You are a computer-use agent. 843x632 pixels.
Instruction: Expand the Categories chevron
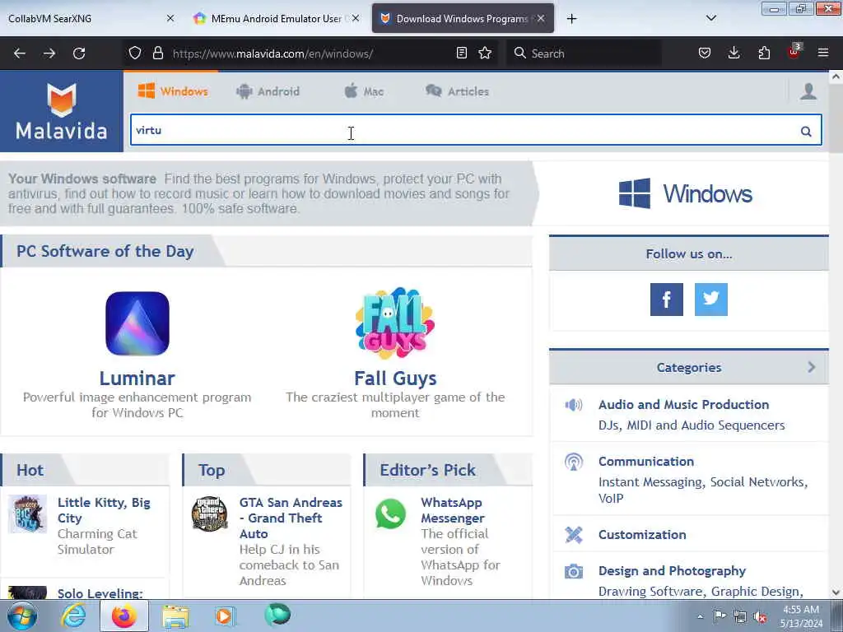point(811,367)
